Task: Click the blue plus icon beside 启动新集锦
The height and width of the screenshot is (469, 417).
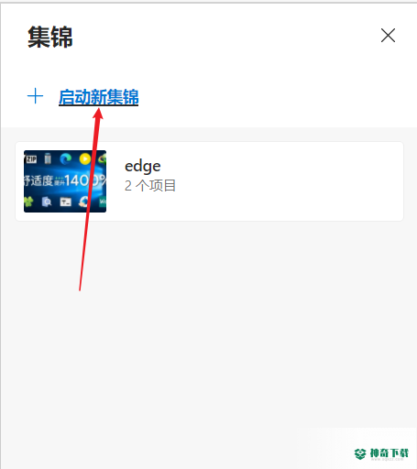Action: point(35,96)
